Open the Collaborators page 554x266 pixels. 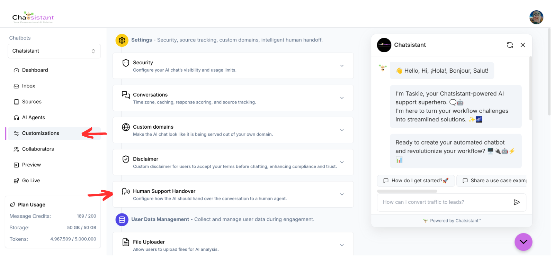[54, 149]
